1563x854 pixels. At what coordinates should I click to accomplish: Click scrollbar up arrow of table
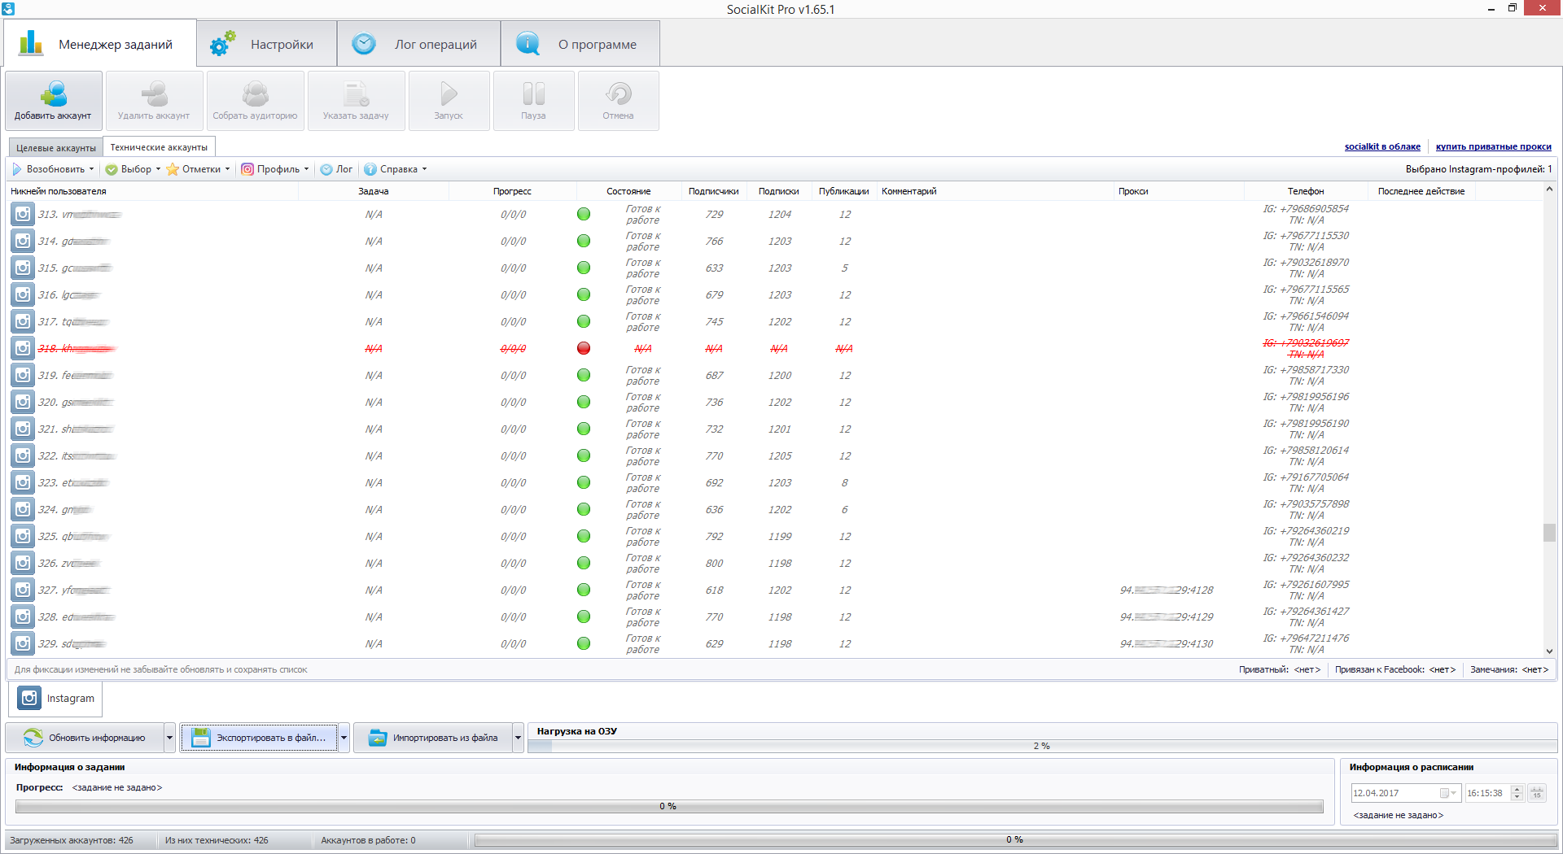point(1549,190)
